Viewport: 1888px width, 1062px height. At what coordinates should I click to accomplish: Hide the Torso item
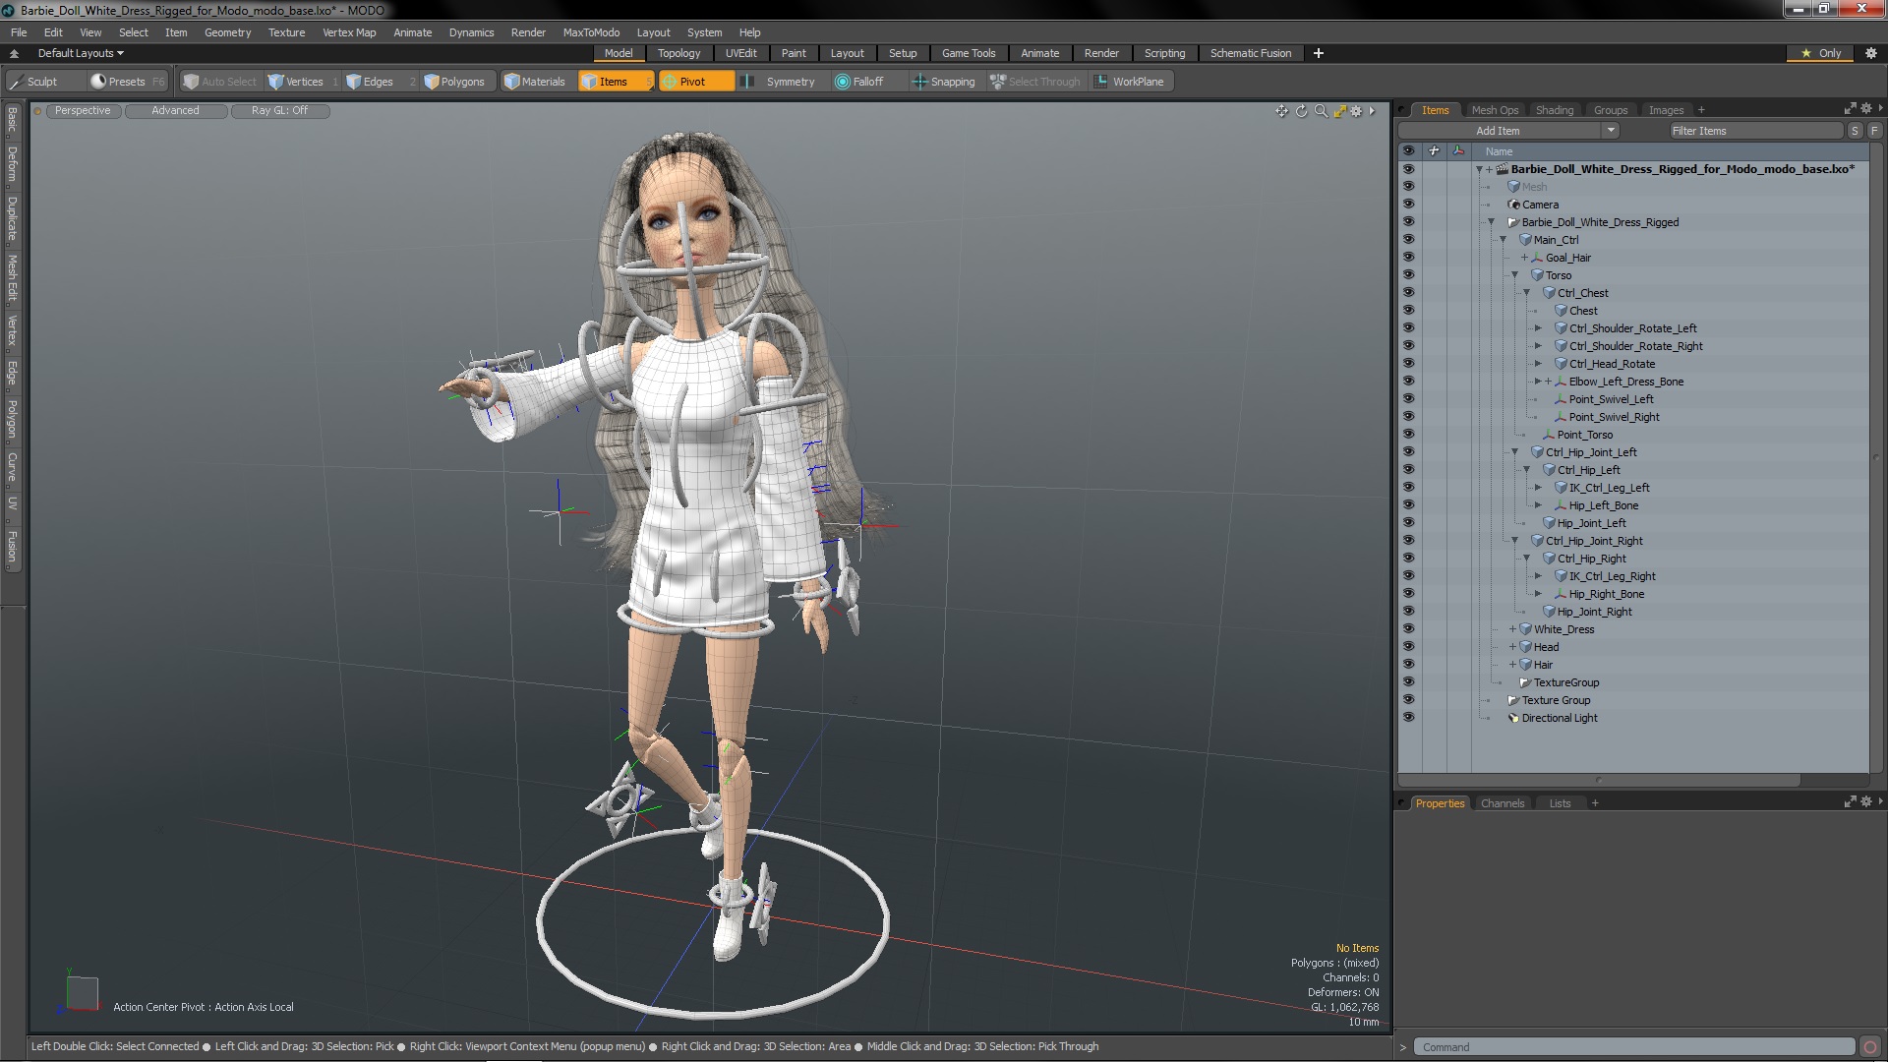click(1408, 275)
